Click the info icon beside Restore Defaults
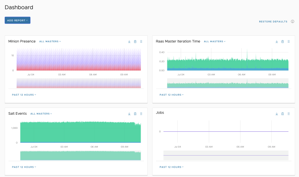The height and width of the screenshot is (177, 299). point(293,21)
